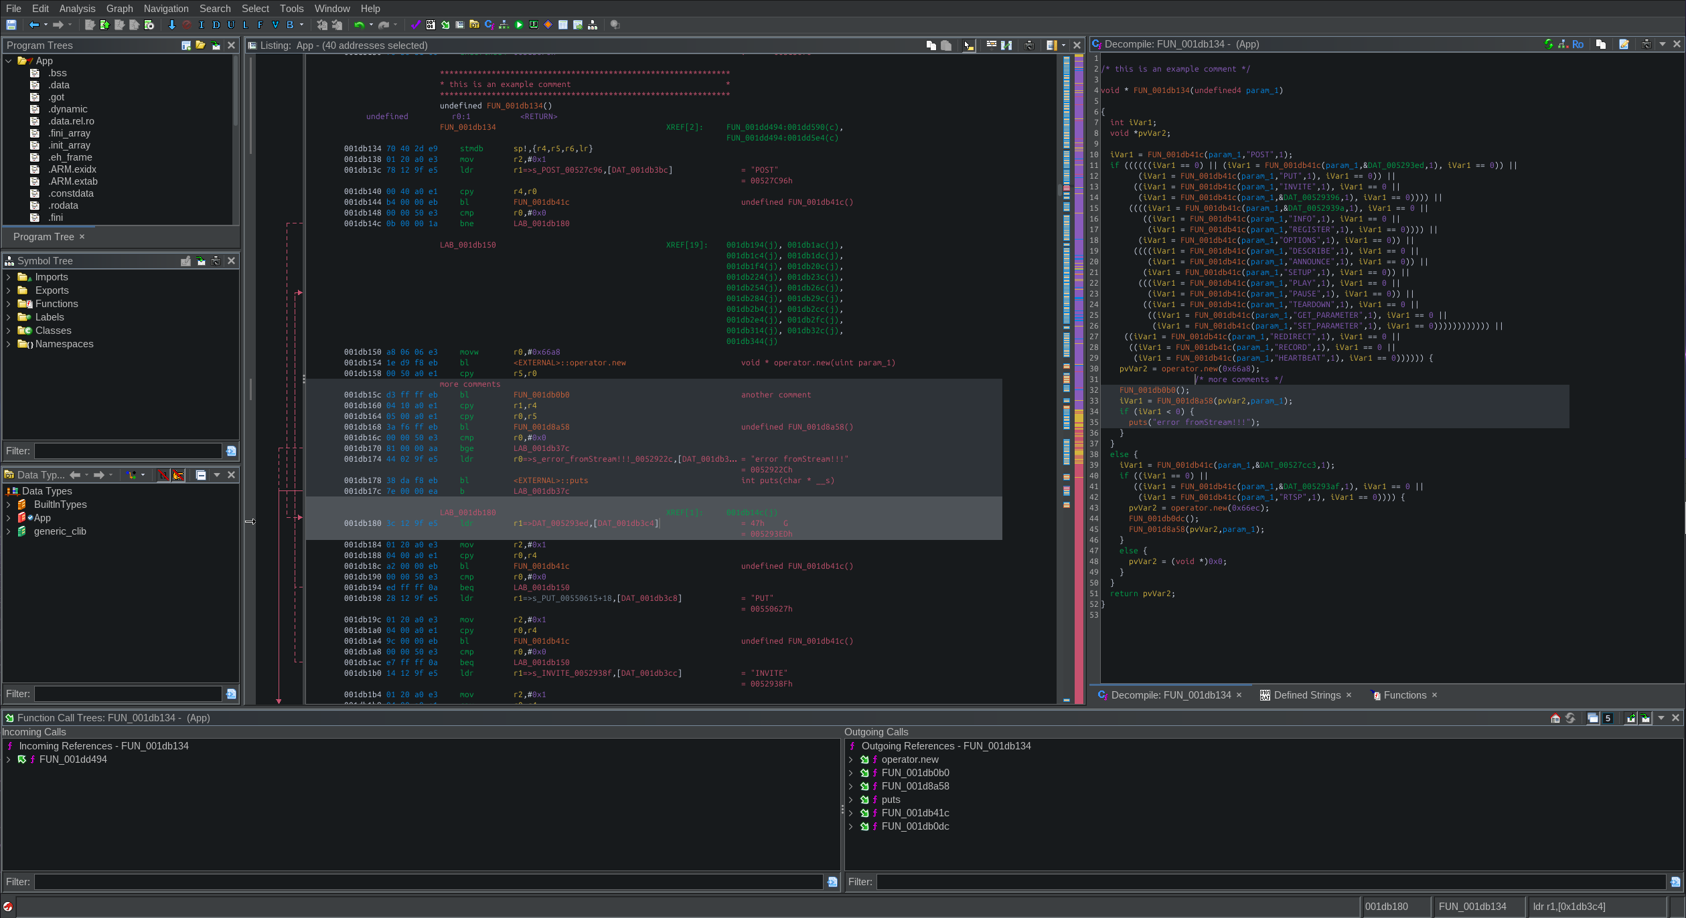Image resolution: width=1686 pixels, height=918 pixels.
Task: Expand the Functions folder in Symbol Tree
Action: pos(8,304)
